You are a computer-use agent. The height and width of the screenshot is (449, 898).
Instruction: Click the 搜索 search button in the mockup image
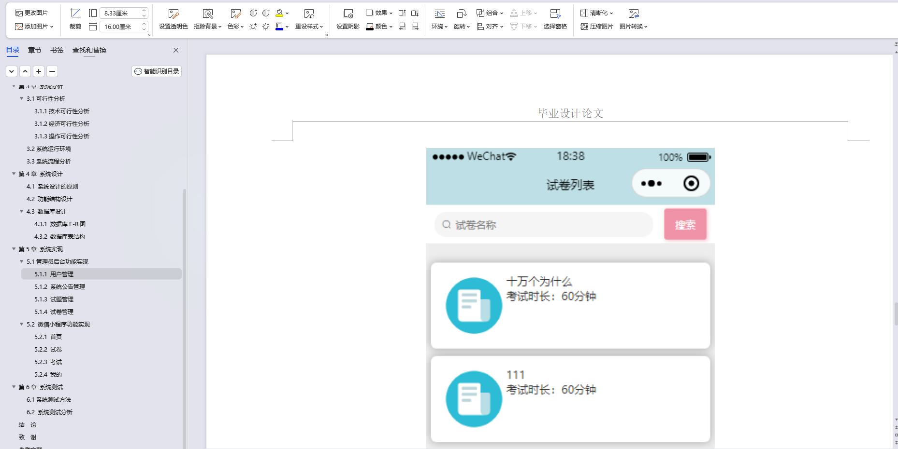coord(685,224)
